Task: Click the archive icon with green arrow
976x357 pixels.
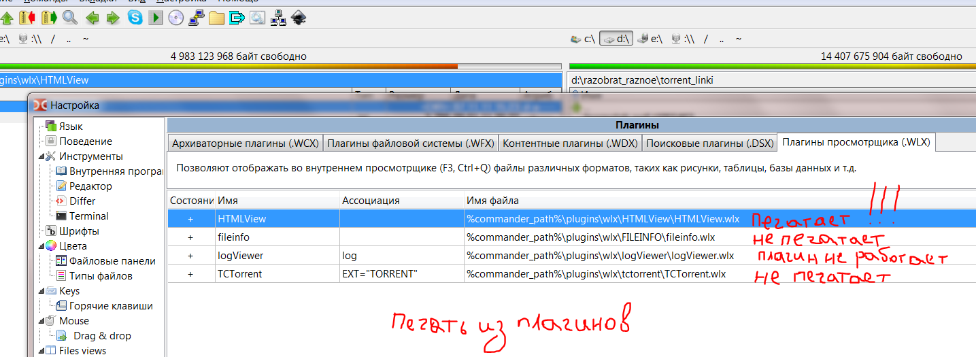Action: [49, 18]
